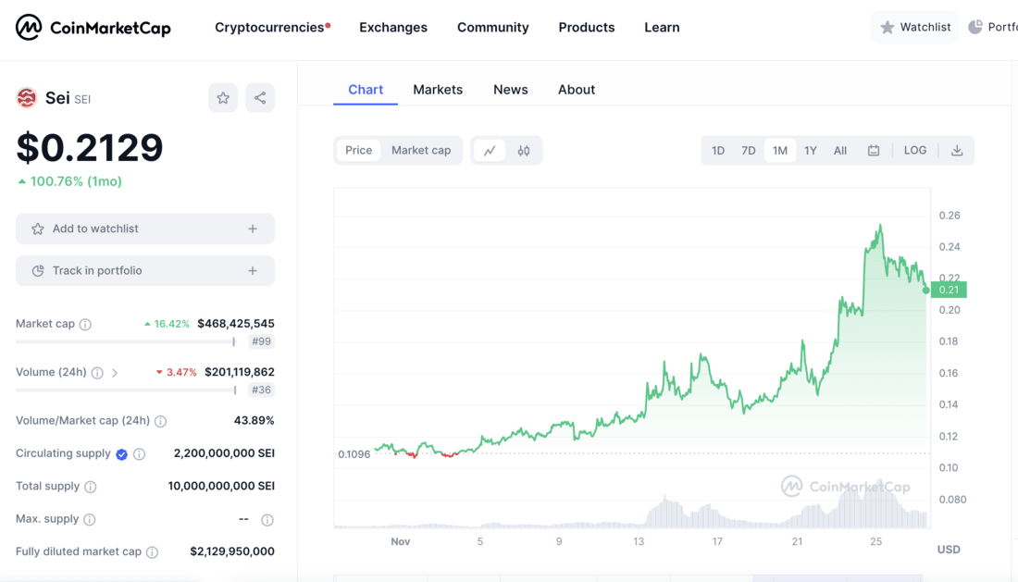Open the calendar date range icon
Screen dimensions: 1018x582
(874, 150)
